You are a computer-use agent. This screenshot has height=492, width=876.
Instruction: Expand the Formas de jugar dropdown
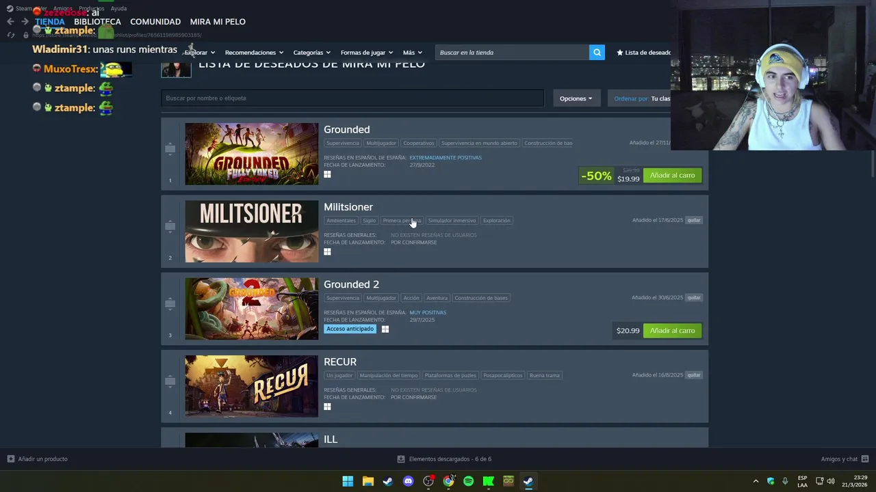(x=367, y=53)
